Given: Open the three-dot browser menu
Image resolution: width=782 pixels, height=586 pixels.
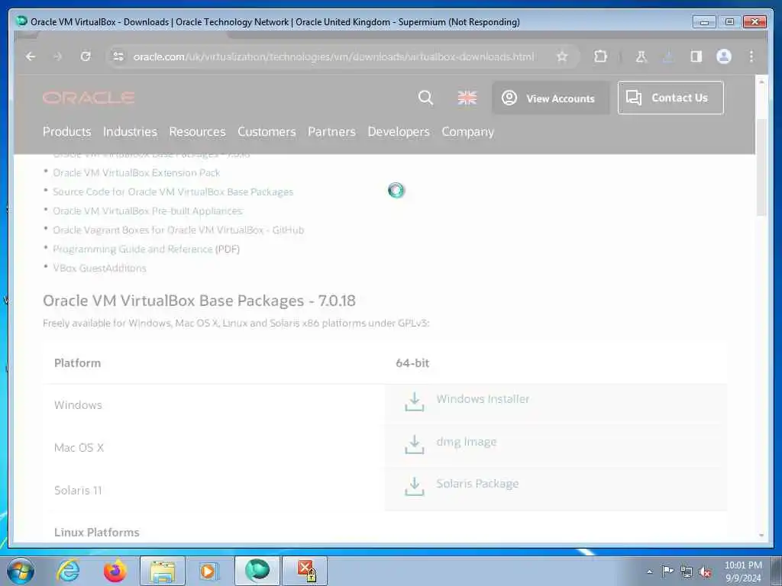Looking at the screenshot, I should coord(751,56).
